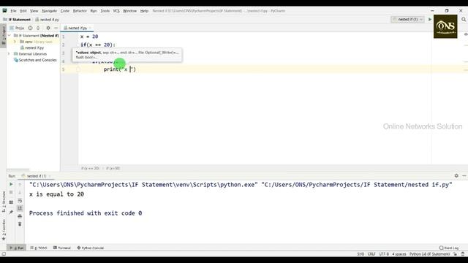Clear Run console with the trash icon

click(x=20, y=224)
